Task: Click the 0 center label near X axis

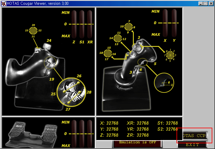Action: coord(155,23)
